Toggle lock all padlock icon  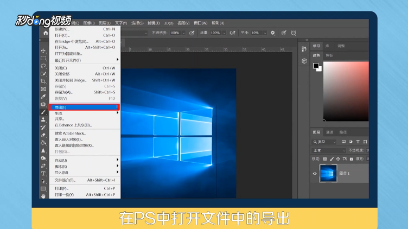(351, 159)
